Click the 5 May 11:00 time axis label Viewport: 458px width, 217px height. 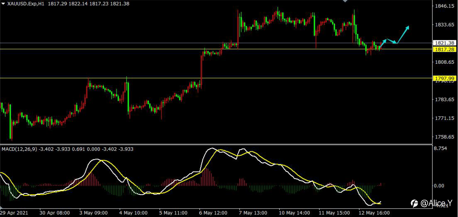(173, 213)
